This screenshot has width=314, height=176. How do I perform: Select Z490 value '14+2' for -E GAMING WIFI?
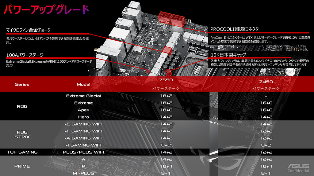click(x=266, y=124)
